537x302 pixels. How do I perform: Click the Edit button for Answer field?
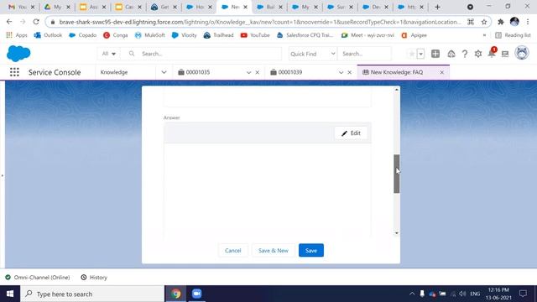pos(351,133)
